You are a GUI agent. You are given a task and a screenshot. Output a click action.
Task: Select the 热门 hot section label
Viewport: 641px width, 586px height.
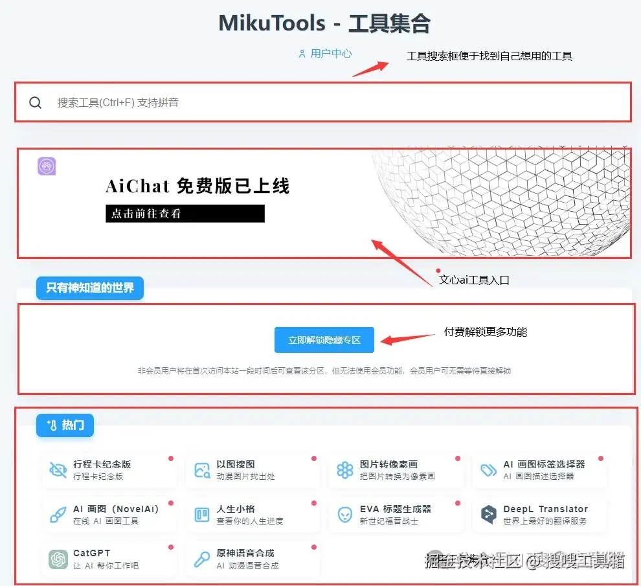tap(65, 425)
